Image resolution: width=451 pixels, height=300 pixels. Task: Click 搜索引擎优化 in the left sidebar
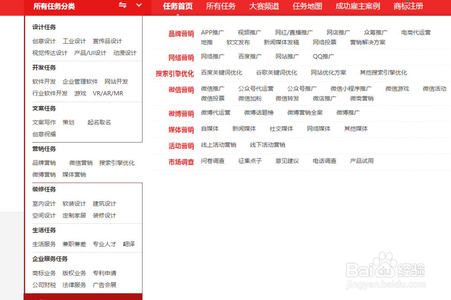coord(117,163)
